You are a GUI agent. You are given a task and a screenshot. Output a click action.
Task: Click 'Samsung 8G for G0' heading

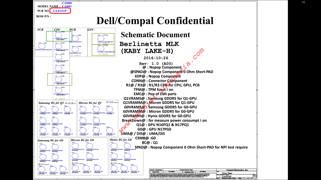(x=50, y=140)
